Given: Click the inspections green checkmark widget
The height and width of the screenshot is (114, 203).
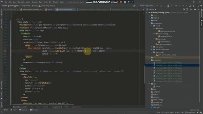Looking at the screenshot, I should [143, 13].
